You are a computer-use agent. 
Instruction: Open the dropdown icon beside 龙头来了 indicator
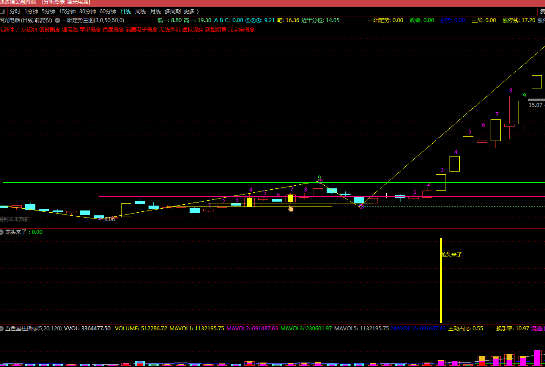[x=2, y=232]
